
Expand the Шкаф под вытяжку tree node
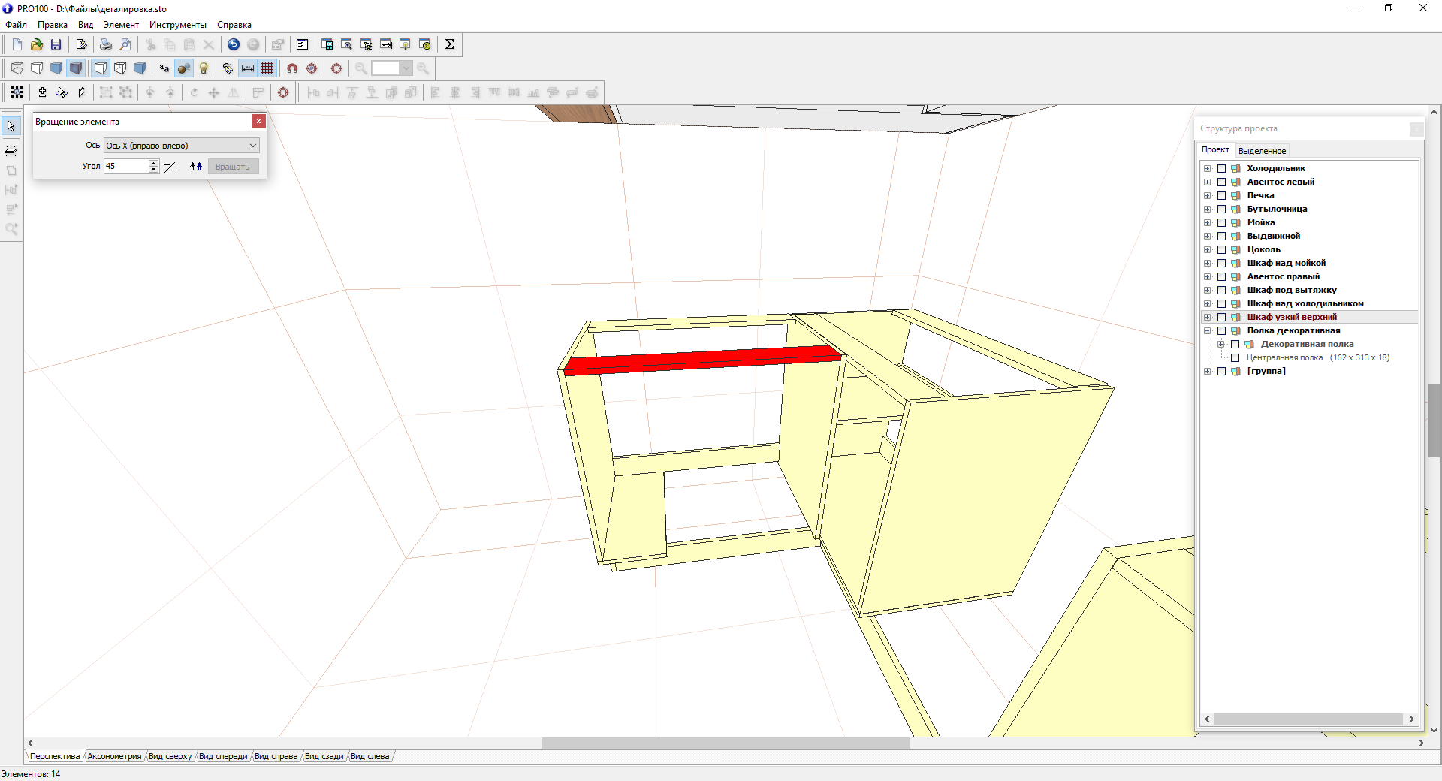[1208, 291]
